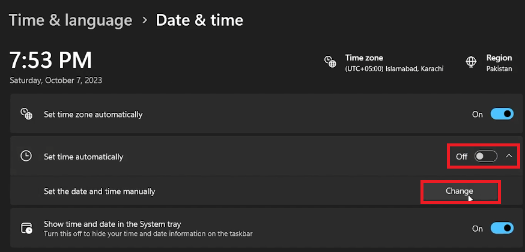This screenshot has height=252, width=525.
Task: Click the Time zone clock-globe icon
Action: (x=330, y=62)
